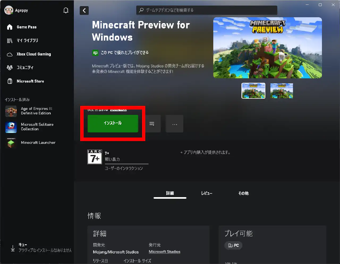Click the アプリ内購入が提供されます text

point(206,152)
